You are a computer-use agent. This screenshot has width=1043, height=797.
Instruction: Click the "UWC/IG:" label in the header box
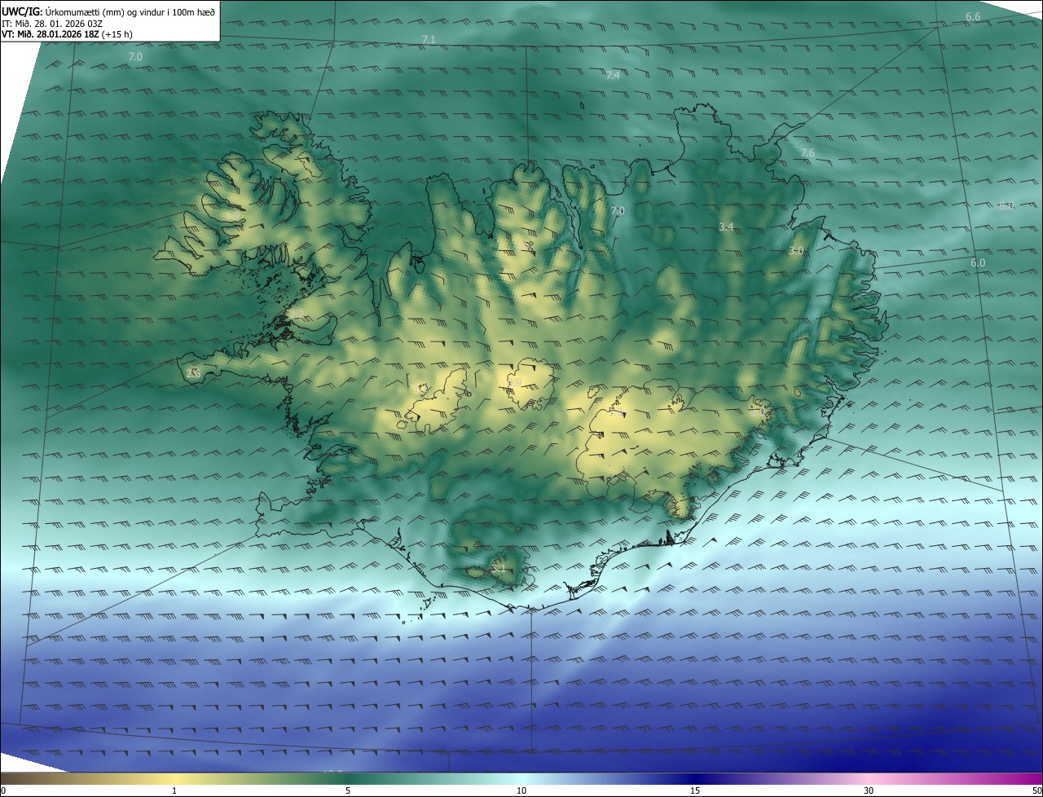tap(20, 11)
